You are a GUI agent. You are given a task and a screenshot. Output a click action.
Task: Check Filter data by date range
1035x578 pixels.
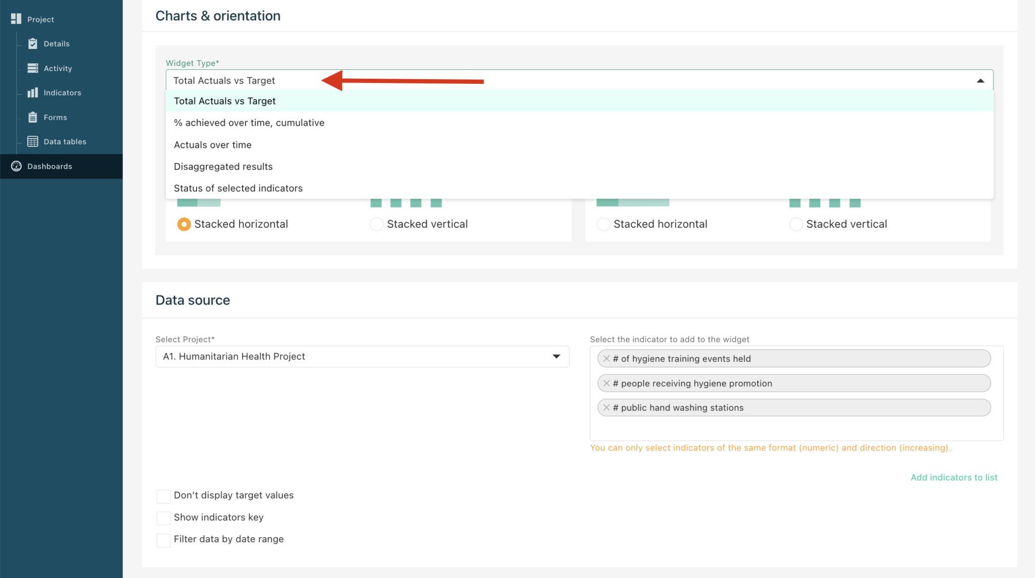pyautogui.click(x=164, y=540)
